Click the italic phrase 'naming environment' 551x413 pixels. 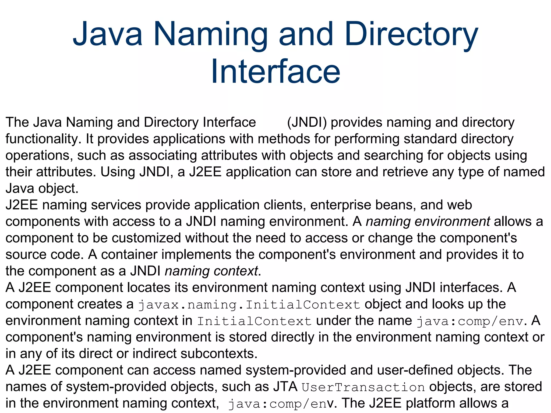(428, 222)
